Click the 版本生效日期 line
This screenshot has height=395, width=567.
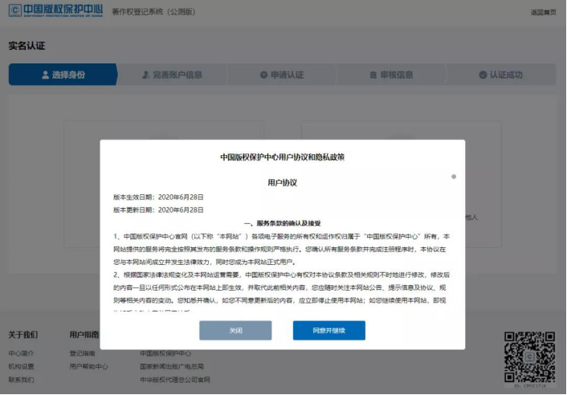point(158,197)
